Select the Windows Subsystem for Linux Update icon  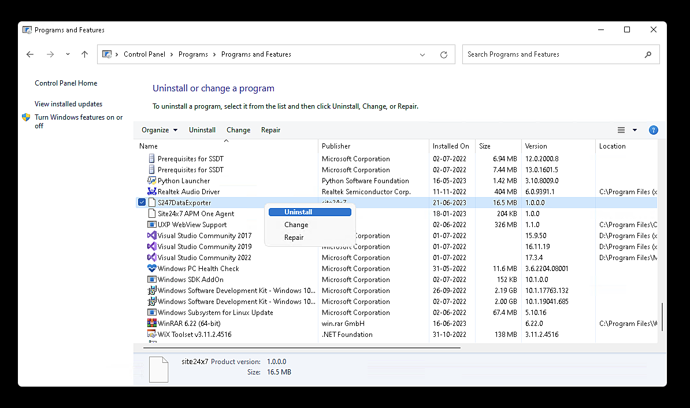pyautogui.click(x=151, y=312)
